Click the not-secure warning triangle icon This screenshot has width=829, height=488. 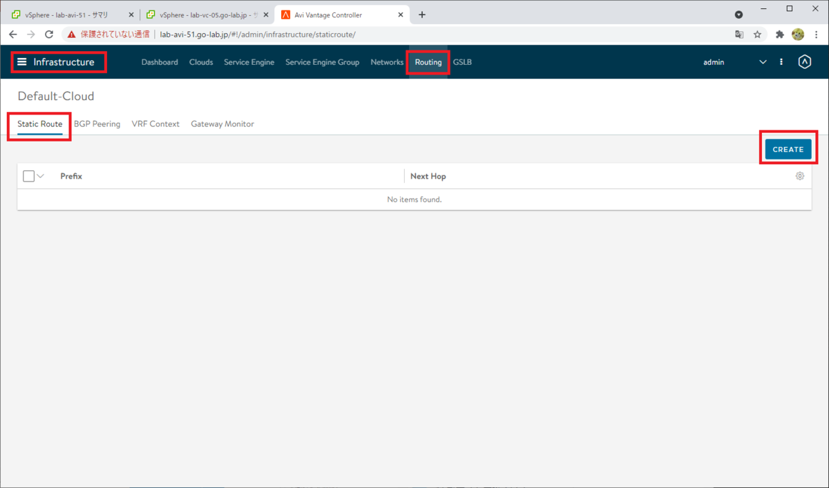(72, 34)
